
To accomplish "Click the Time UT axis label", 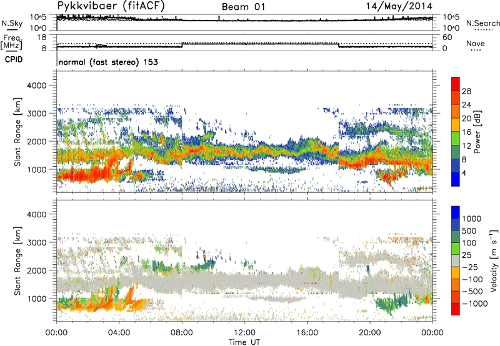I will click(244, 342).
